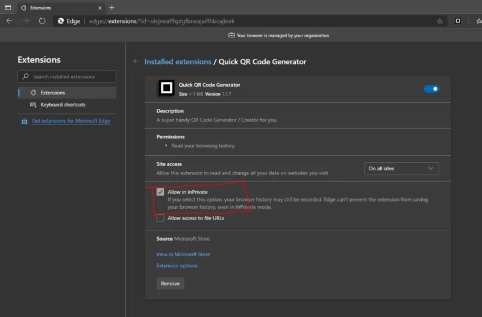Open a new tab with the plus icon
Viewport: 482px width, 317px height.
[x=112, y=8]
